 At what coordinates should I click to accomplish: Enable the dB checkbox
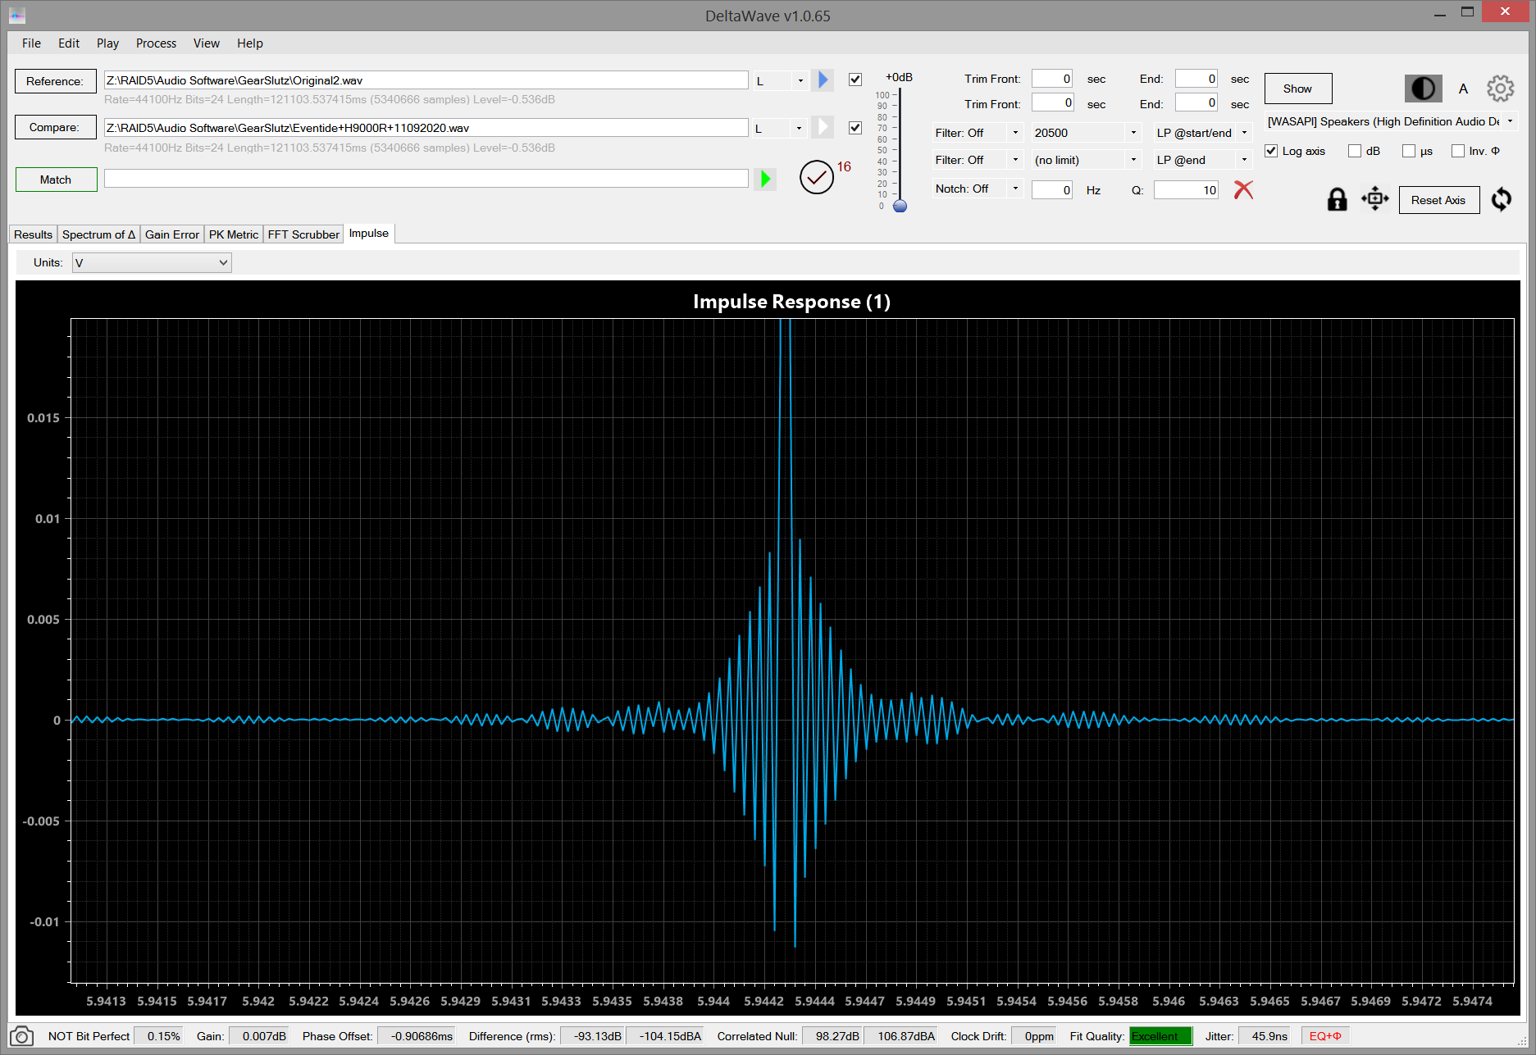(1355, 151)
